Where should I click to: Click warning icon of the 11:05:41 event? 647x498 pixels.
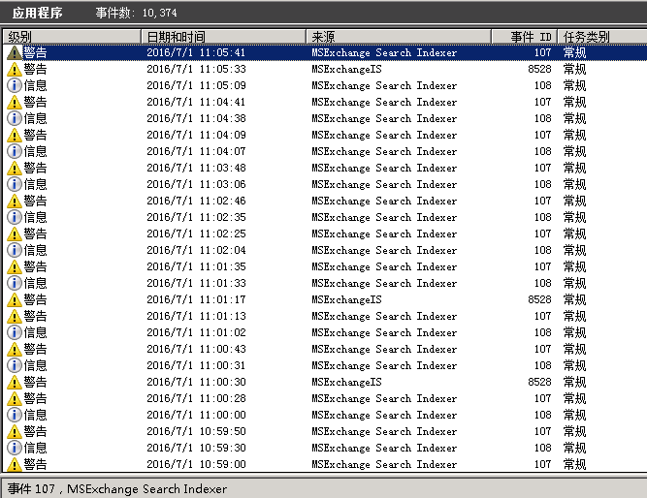[14, 53]
